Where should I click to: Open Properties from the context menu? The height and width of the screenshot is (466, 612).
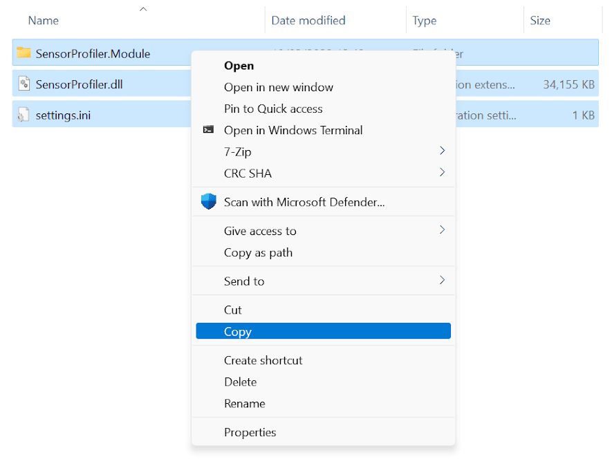250,432
